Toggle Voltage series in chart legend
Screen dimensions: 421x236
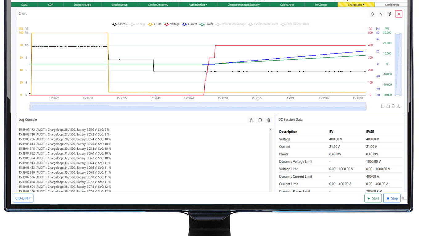point(172,24)
